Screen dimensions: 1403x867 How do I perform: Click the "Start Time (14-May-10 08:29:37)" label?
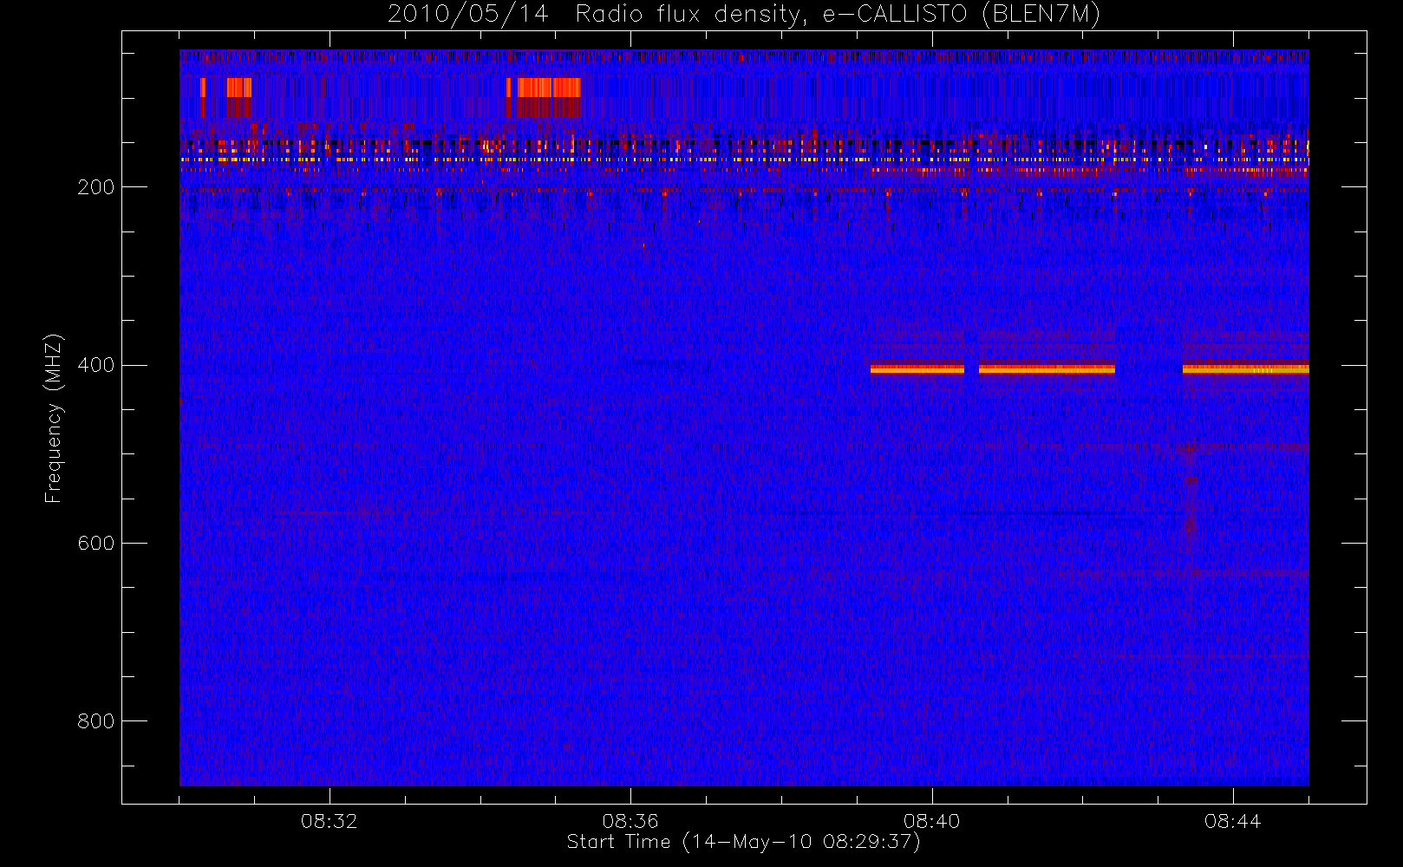(743, 842)
